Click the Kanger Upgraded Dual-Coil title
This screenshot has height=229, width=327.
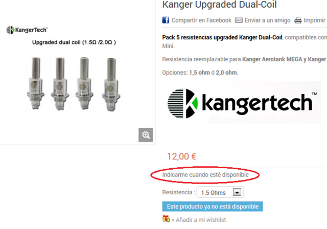pyautogui.click(x=219, y=5)
